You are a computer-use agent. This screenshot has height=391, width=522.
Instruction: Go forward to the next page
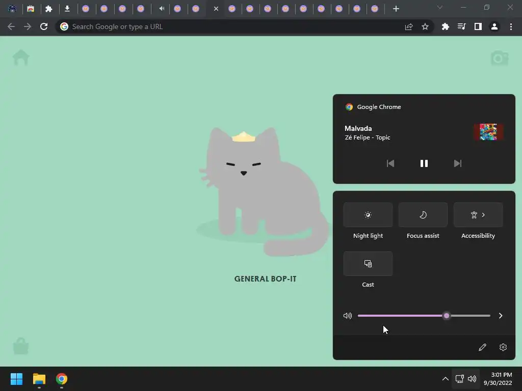[x=28, y=26]
